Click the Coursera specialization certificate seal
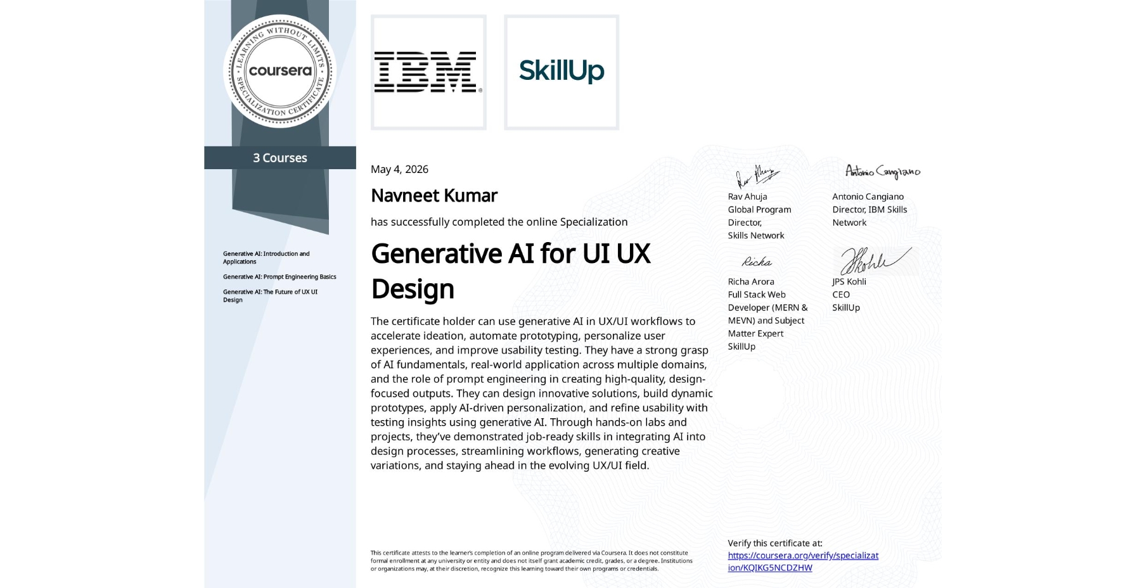Screen dimensions: 1123x588 coord(279,71)
